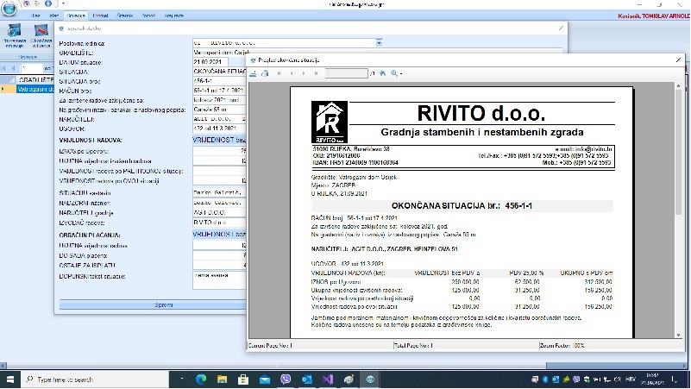Go to previous page in report preview

pos(292,73)
